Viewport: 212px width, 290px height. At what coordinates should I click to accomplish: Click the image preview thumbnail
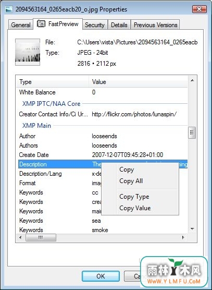[28, 52]
